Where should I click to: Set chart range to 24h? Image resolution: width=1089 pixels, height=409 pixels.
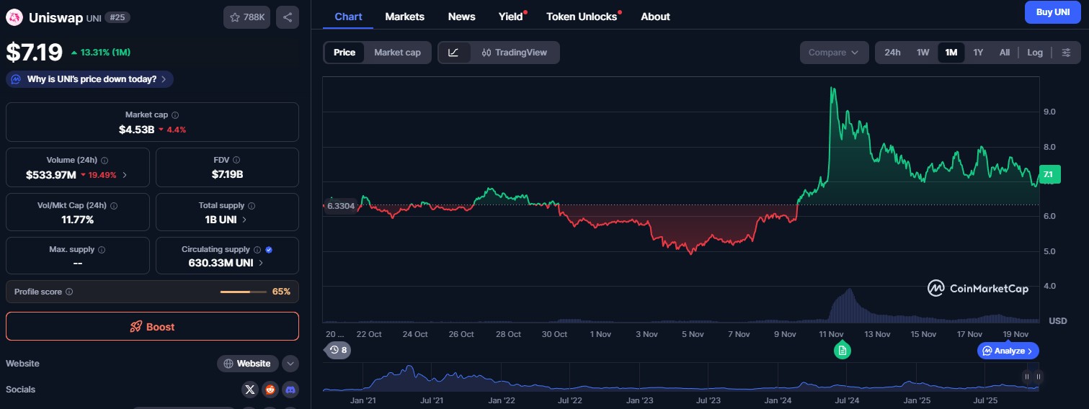tap(892, 53)
